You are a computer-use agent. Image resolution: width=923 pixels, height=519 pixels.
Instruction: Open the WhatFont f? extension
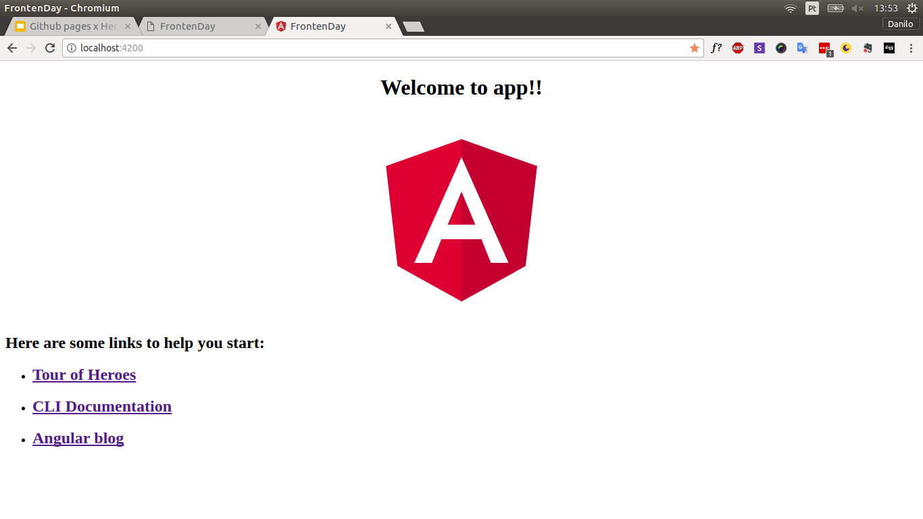(x=716, y=48)
